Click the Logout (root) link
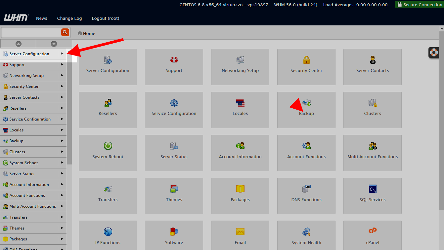This screenshot has width=444, height=250. pyautogui.click(x=106, y=18)
